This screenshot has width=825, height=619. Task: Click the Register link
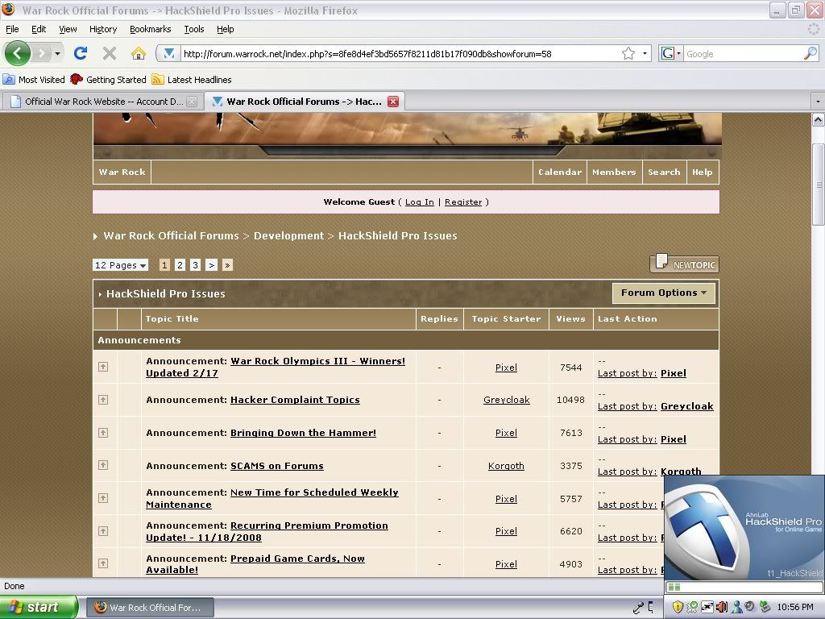coord(463,202)
